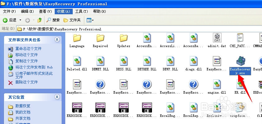This screenshot has width=262, height=124.
Task: Click 复制这个文件 task link
Action: click(26, 61)
